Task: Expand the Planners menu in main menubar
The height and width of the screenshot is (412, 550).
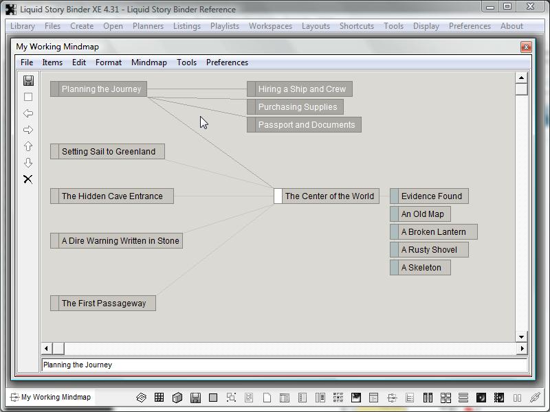Action: [148, 26]
